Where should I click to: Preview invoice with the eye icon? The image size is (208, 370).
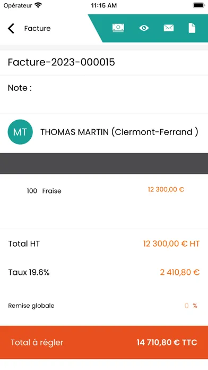tap(144, 28)
